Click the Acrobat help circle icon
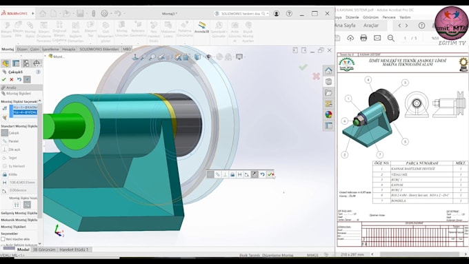Screen dimensions: 469x264 pos(421,26)
